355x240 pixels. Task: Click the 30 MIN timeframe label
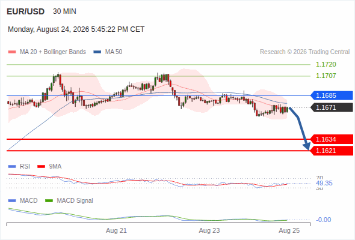64,11
